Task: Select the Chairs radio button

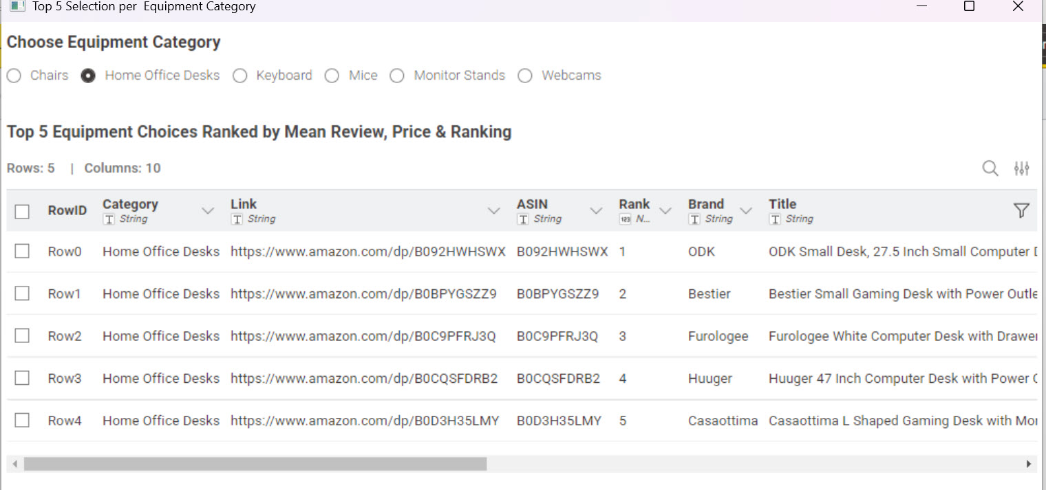Action: [x=14, y=76]
